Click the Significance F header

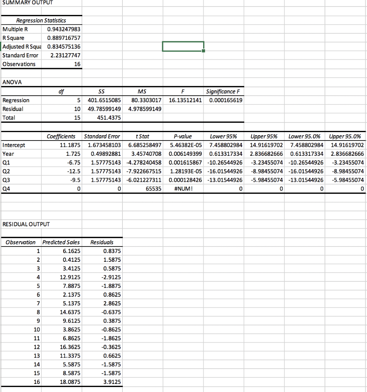pyautogui.click(x=223, y=91)
